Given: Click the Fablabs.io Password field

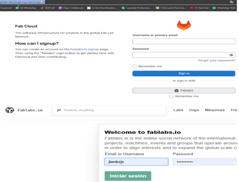Looking at the screenshot, I should coord(204,162).
